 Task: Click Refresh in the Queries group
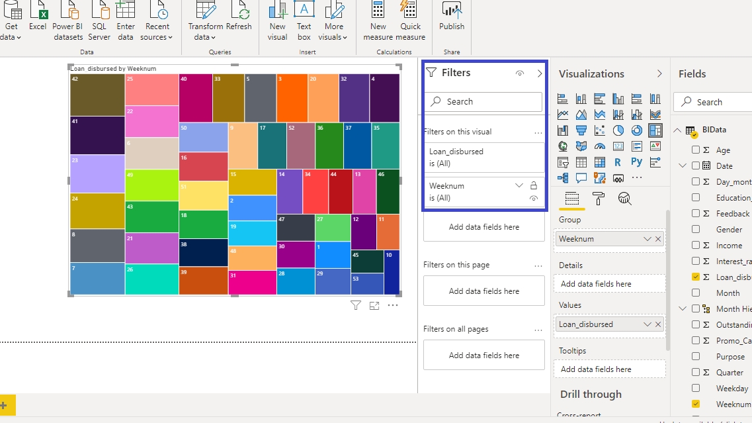239,18
